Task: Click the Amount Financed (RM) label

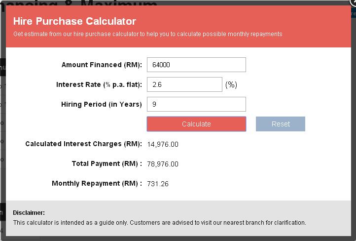Action: [102, 65]
